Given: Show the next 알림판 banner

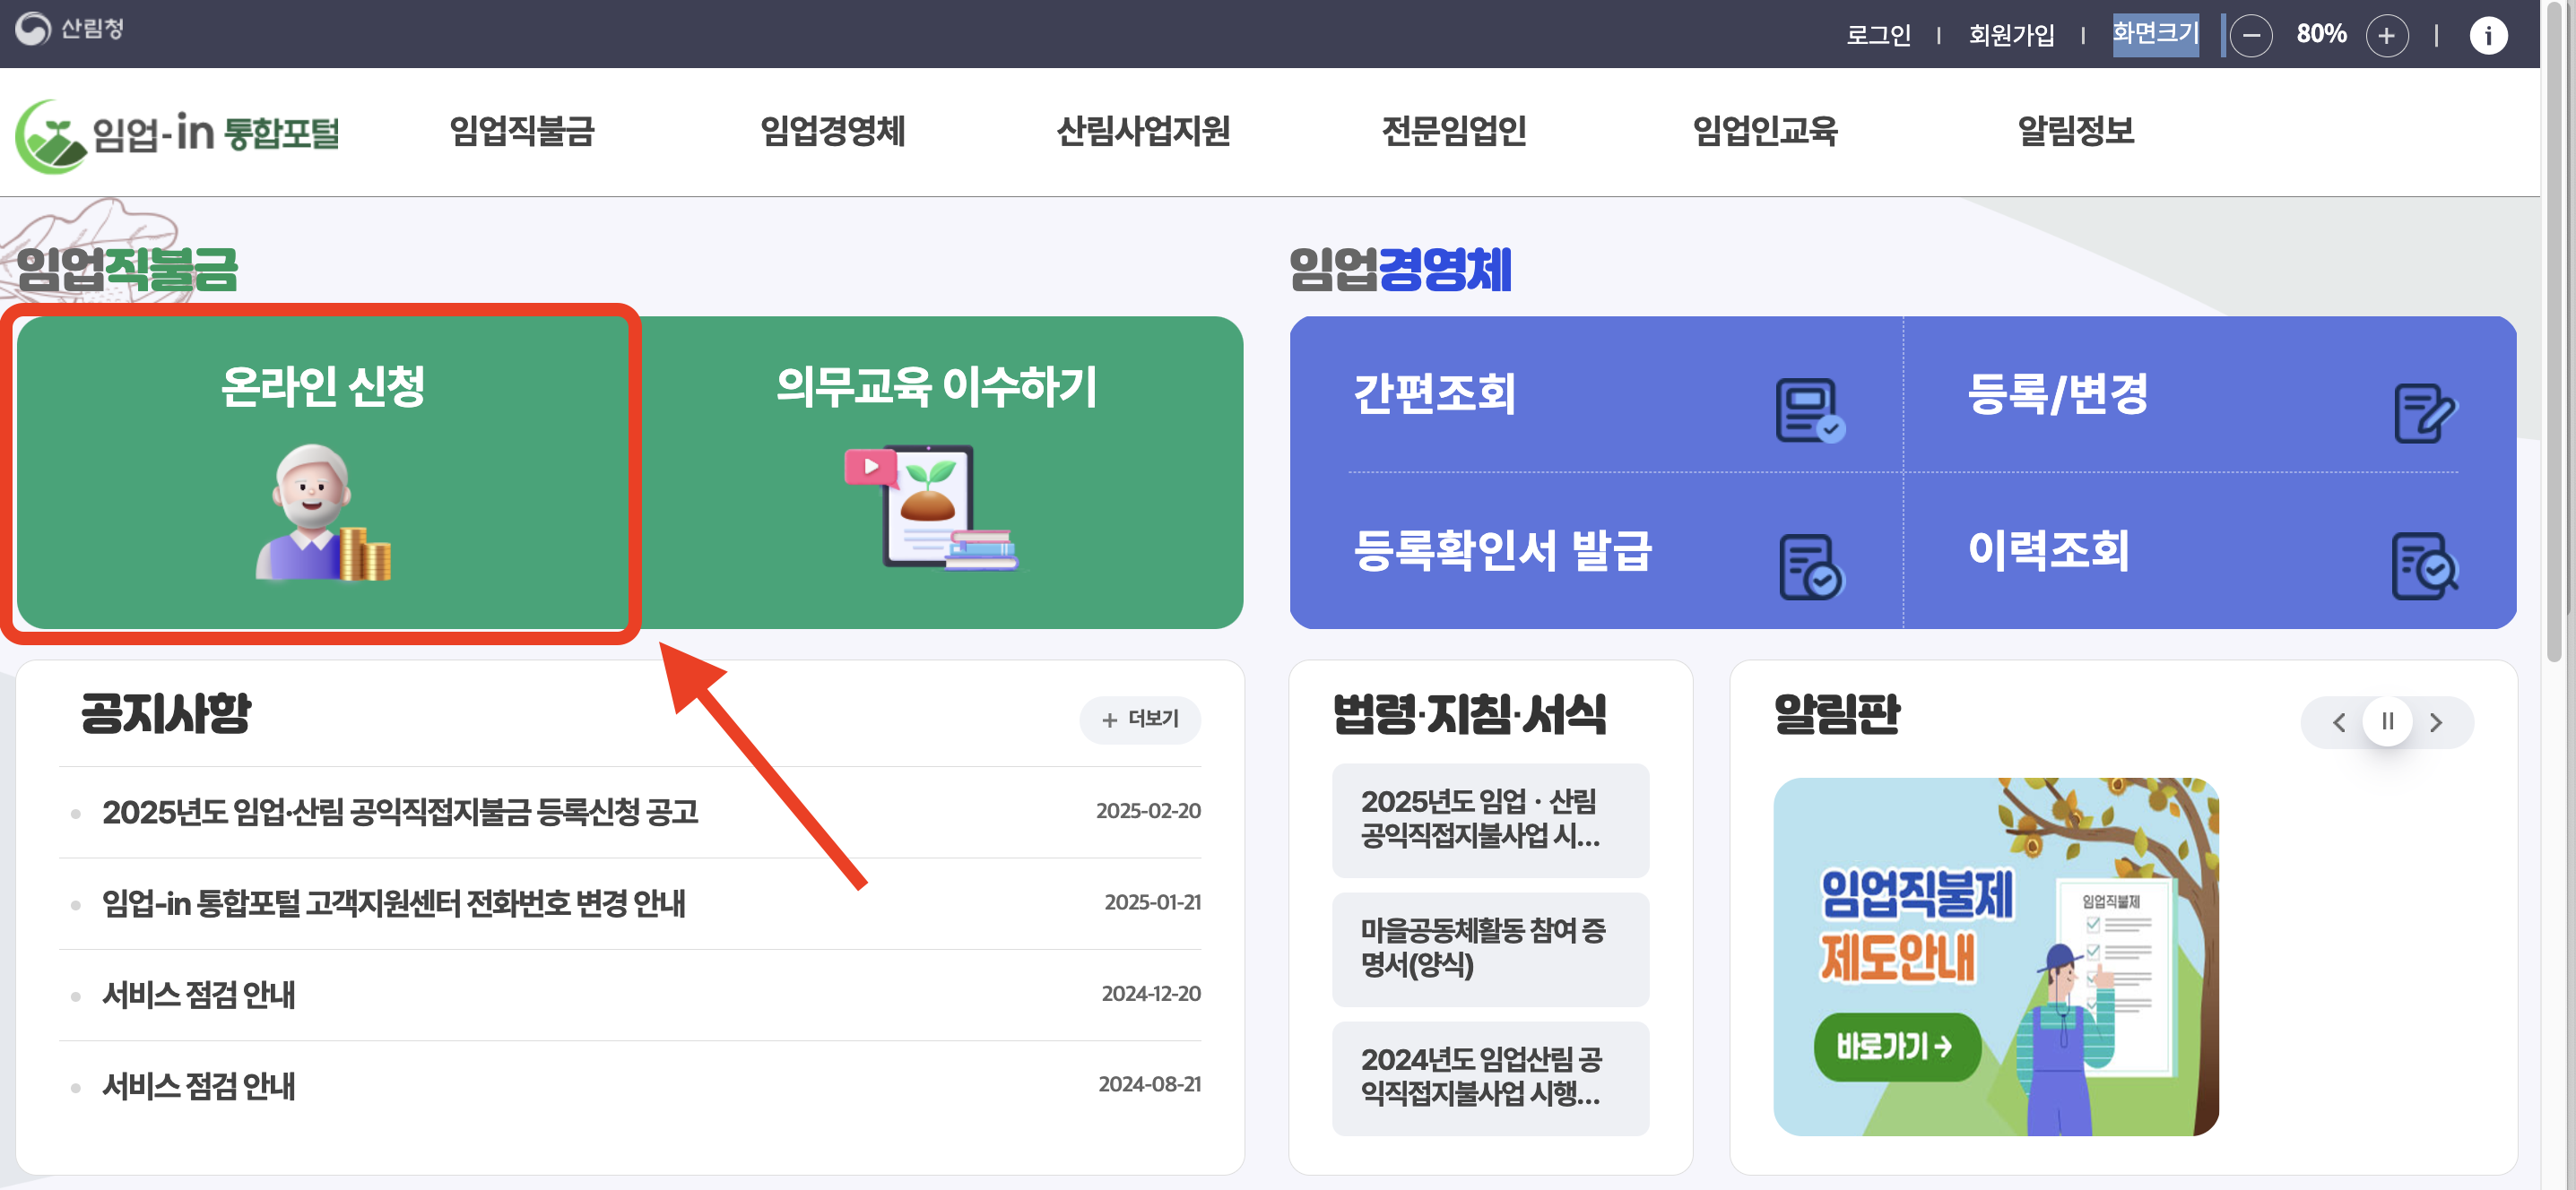Looking at the screenshot, I should tap(2436, 721).
